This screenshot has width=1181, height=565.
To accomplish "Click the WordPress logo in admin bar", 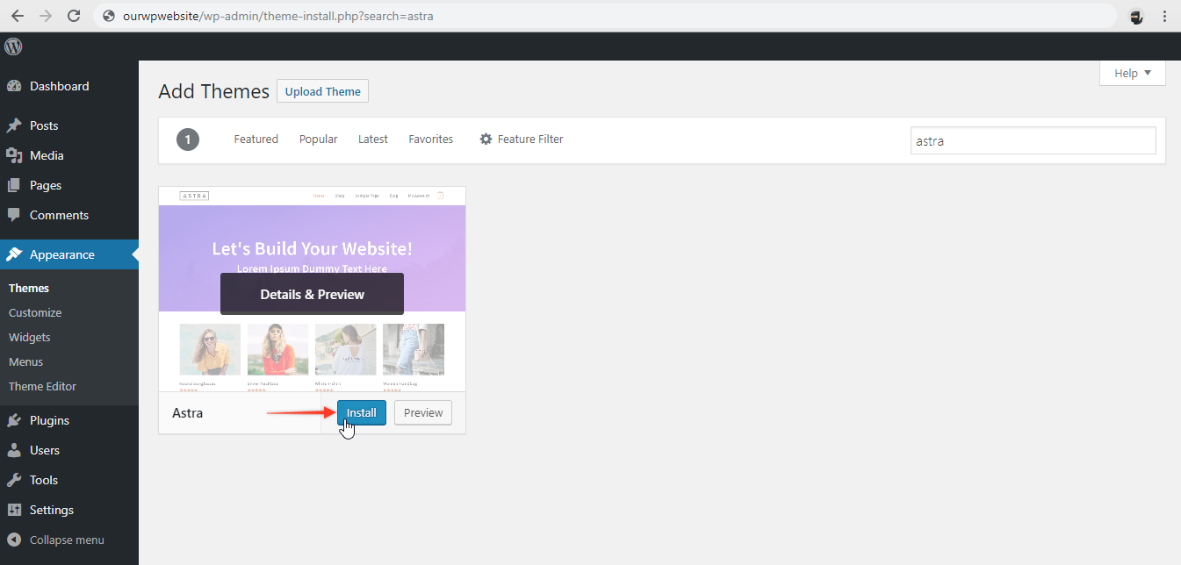I will point(13,46).
